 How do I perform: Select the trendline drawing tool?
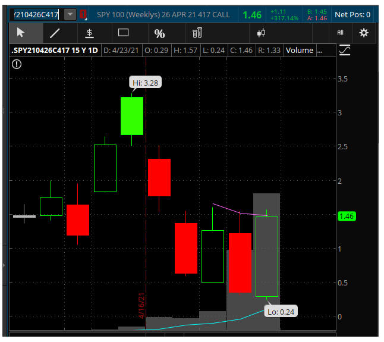55,33
